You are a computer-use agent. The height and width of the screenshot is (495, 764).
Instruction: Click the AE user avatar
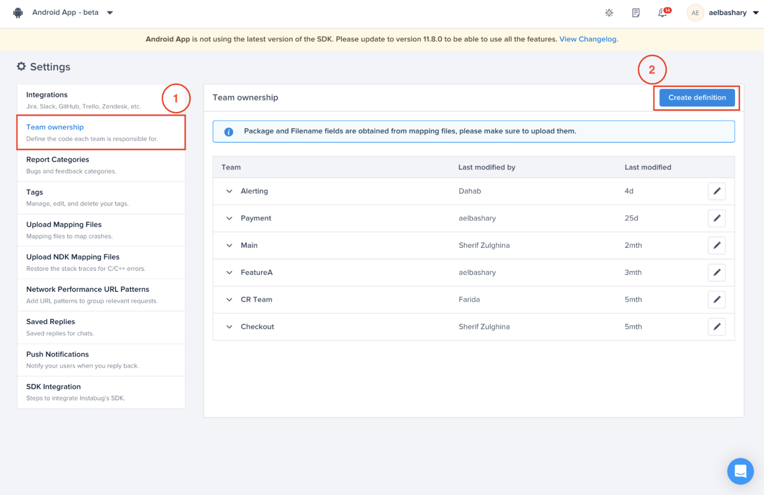[695, 13]
